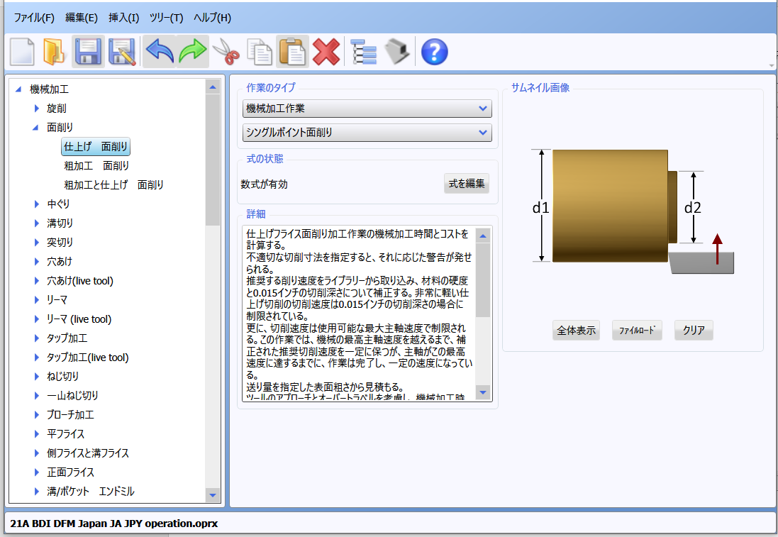Image resolution: width=778 pixels, height=537 pixels.
Task: Paste with the clipboard icon
Action: coord(293,52)
